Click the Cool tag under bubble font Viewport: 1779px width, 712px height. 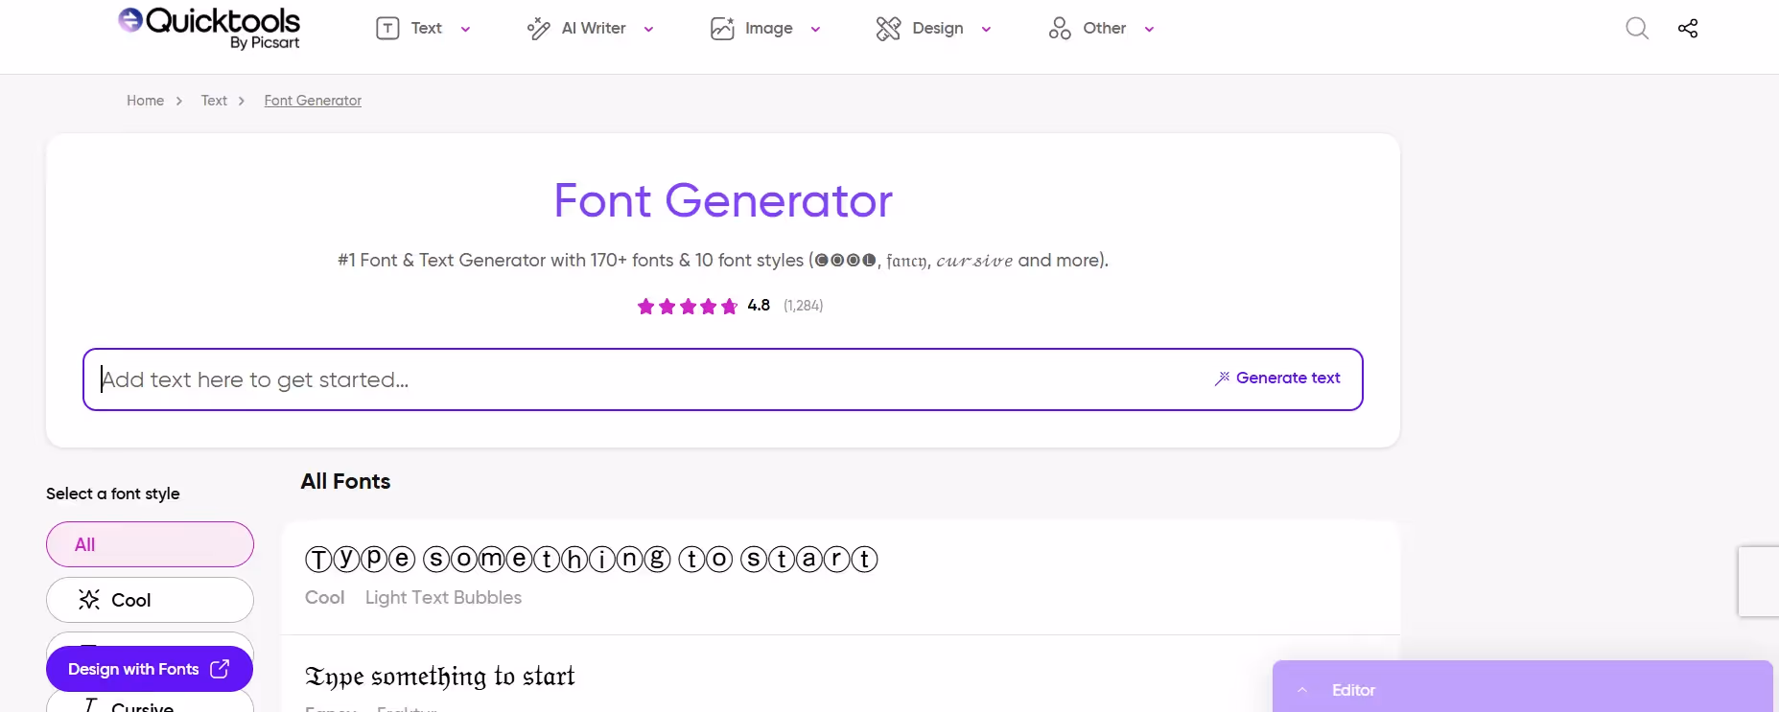[324, 598]
